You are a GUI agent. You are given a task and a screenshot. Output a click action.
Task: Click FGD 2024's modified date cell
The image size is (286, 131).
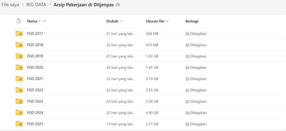120,113
